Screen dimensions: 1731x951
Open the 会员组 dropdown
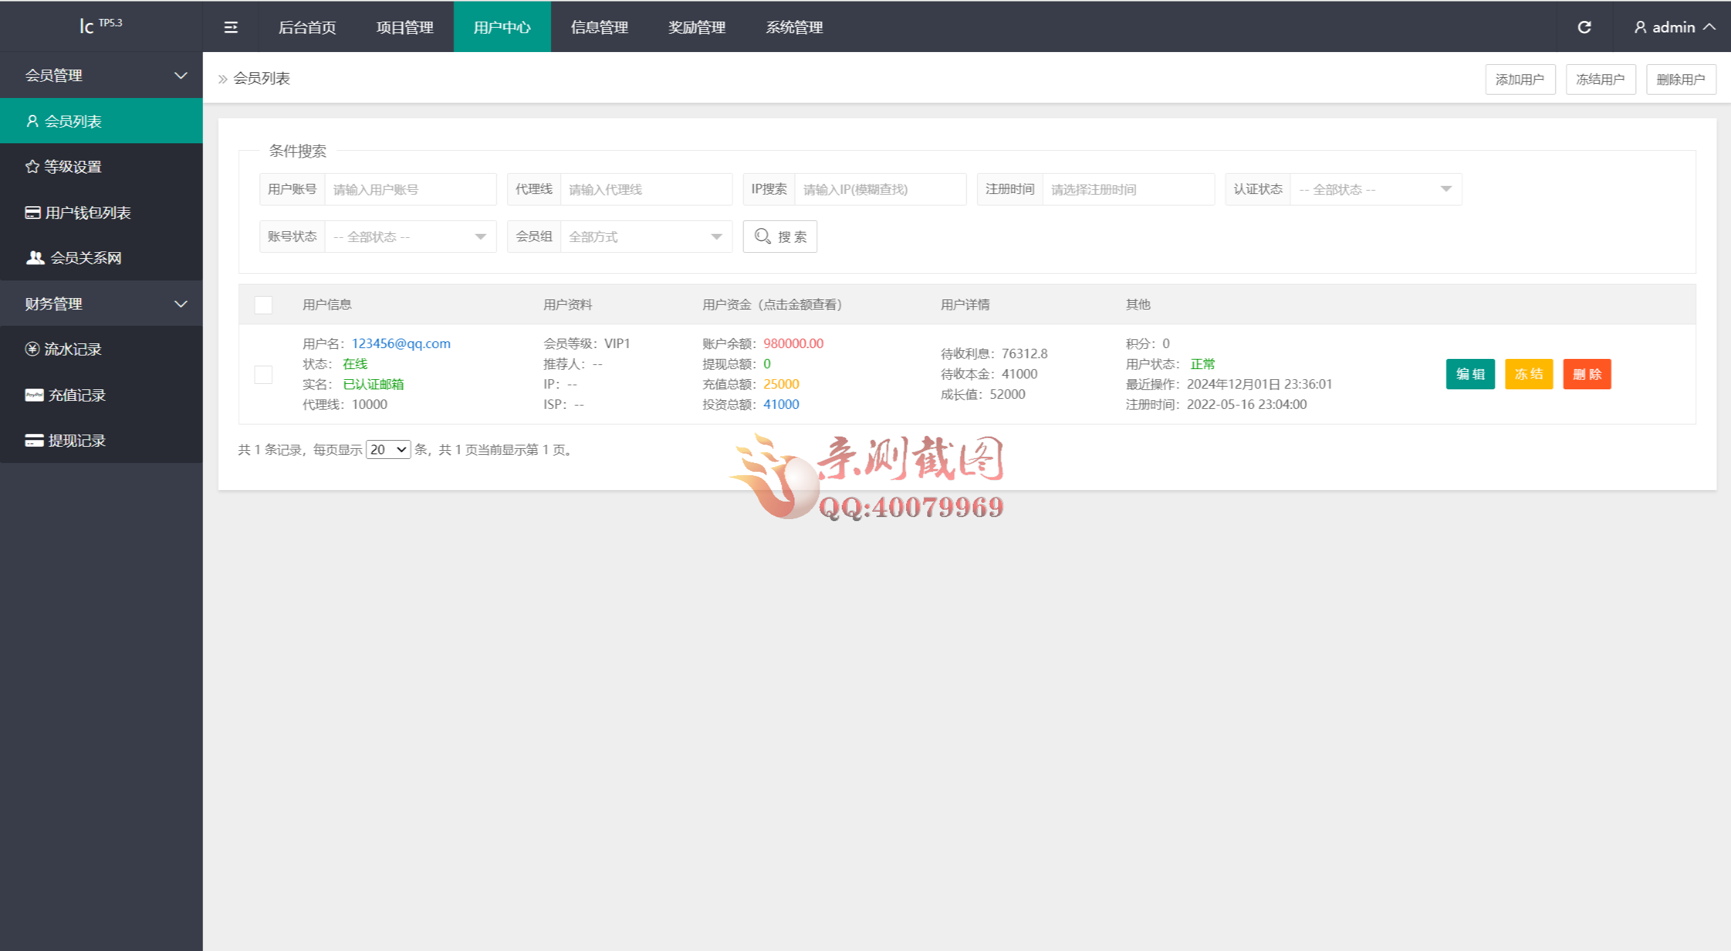[645, 237]
